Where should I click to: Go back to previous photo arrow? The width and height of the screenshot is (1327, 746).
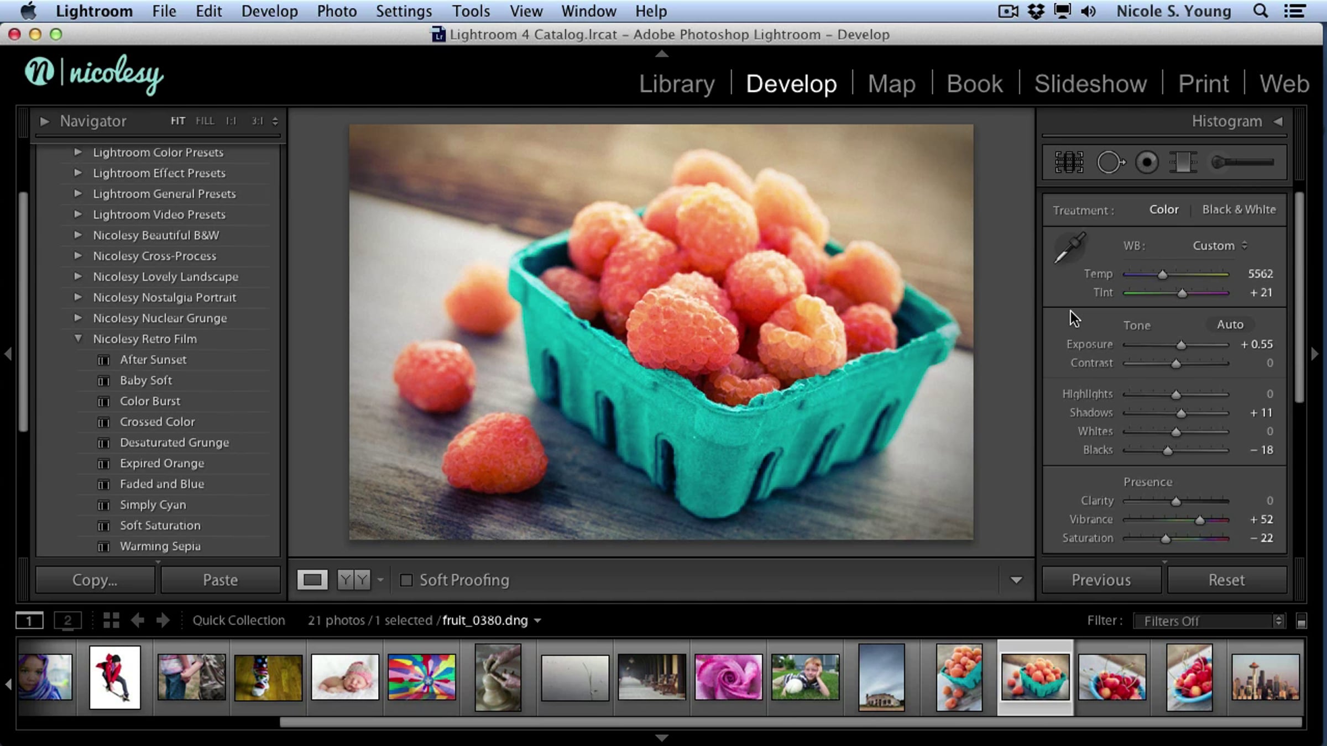click(x=138, y=620)
